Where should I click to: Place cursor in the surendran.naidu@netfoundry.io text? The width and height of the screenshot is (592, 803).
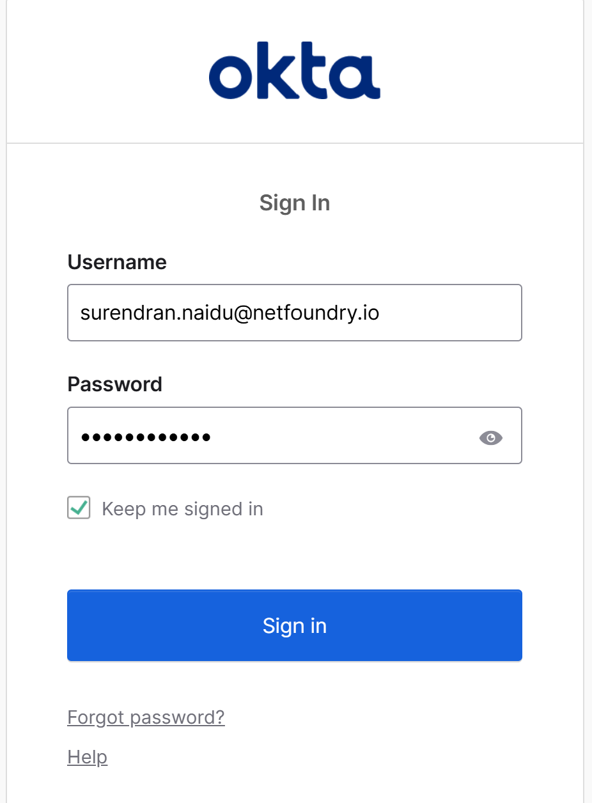point(230,313)
